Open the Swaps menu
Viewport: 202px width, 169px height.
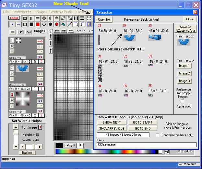pyautogui.click(x=40, y=12)
